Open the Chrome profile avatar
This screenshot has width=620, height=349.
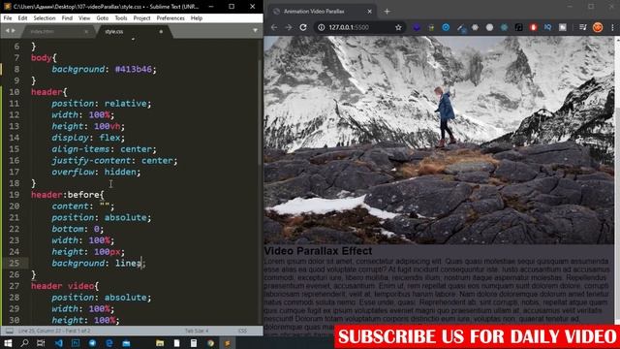(x=598, y=27)
